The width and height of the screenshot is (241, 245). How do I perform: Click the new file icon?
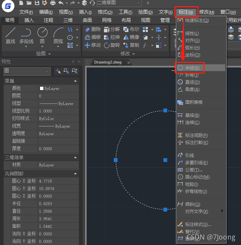click(x=21, y=3)
